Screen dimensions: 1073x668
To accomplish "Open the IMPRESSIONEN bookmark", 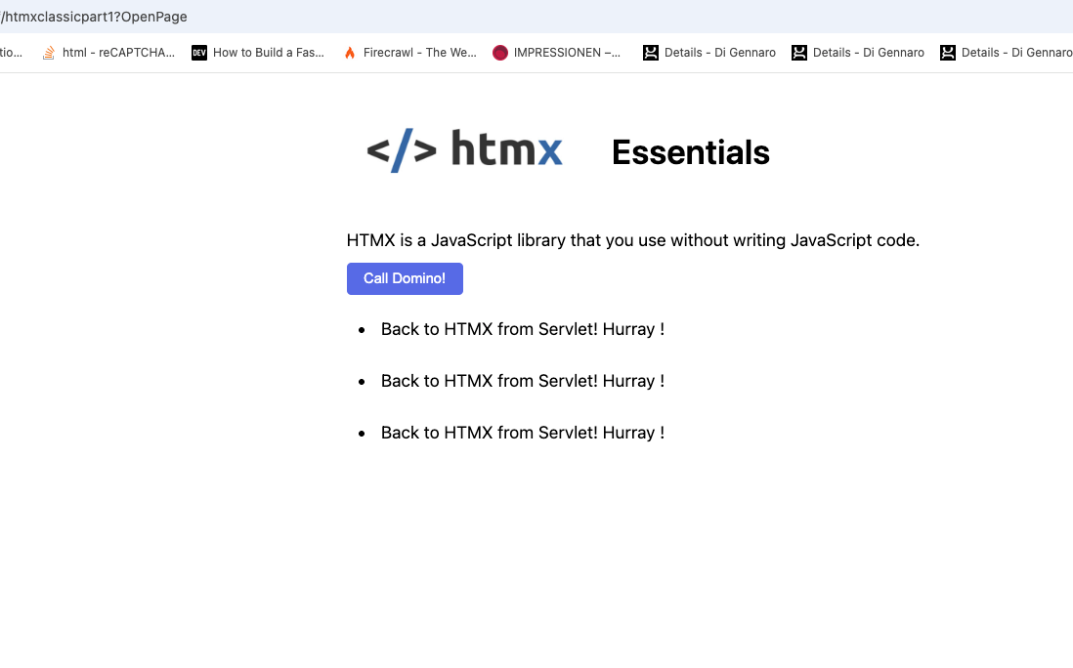I will [556, 53].
